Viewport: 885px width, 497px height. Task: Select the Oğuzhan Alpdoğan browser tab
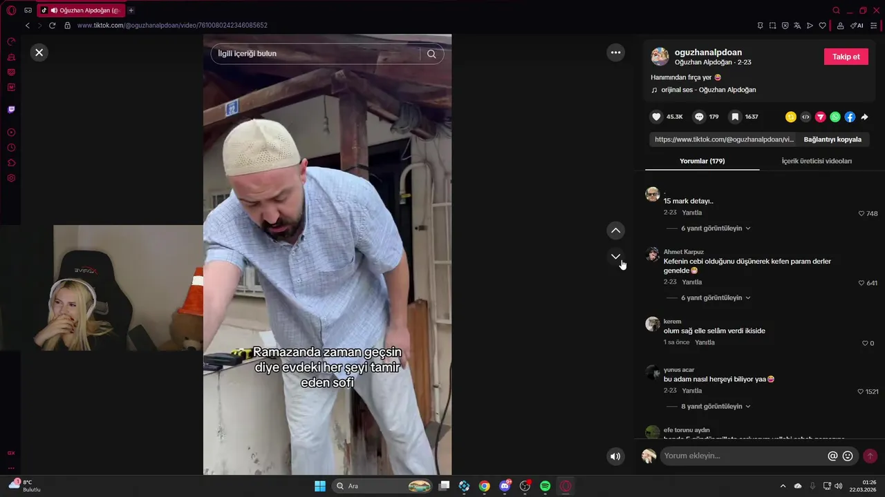[x=80, y=10]
